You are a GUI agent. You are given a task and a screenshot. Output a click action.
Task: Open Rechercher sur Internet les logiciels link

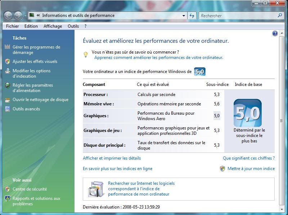tap(141, 189)
